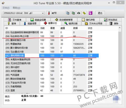Click the camera screenshot icon
The width and height of the screenshot is (126, 108).
tap(79, 13)
